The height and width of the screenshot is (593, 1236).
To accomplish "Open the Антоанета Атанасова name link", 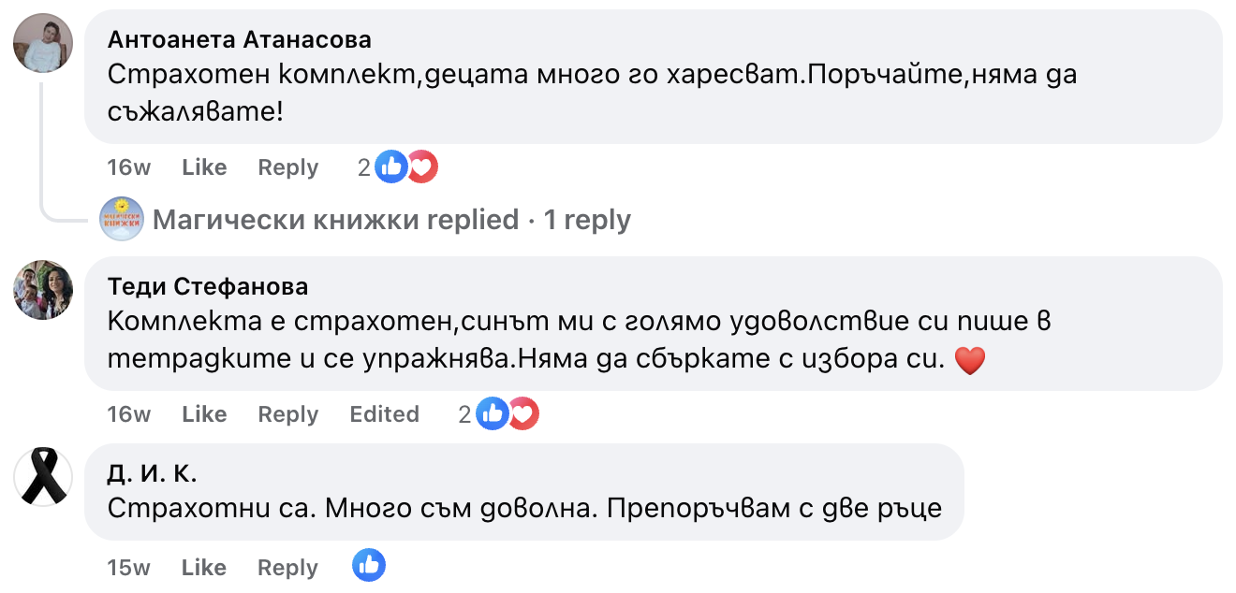I will point(240,39).
